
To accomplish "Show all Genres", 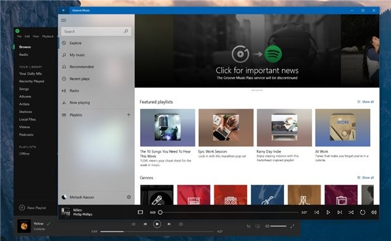I will pos(366,177).
